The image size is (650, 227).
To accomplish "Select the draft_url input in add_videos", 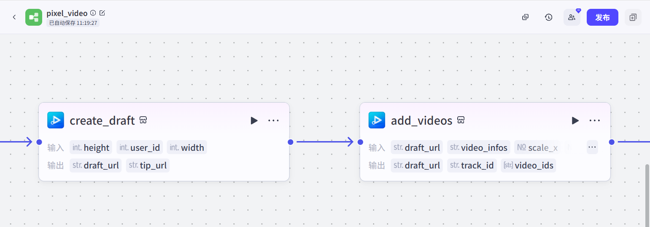I will click(x=417, y=147).
